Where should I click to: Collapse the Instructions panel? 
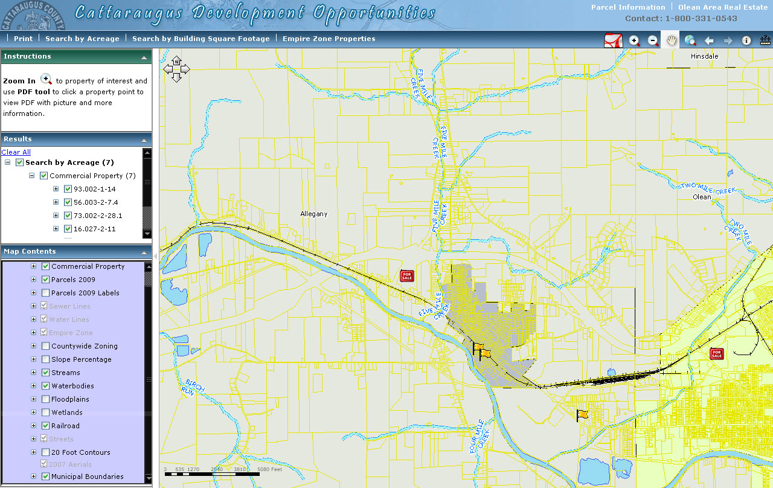point(144,57)
